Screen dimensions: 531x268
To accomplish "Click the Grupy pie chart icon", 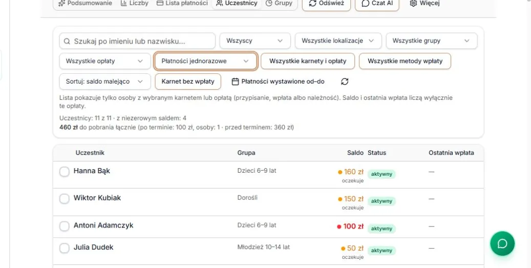I will (269, 4).
